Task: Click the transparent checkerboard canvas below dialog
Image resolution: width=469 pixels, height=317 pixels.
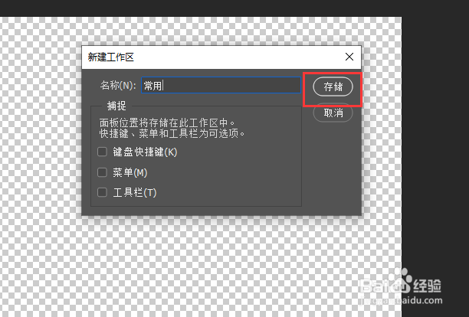Action: tap(201, 266)
